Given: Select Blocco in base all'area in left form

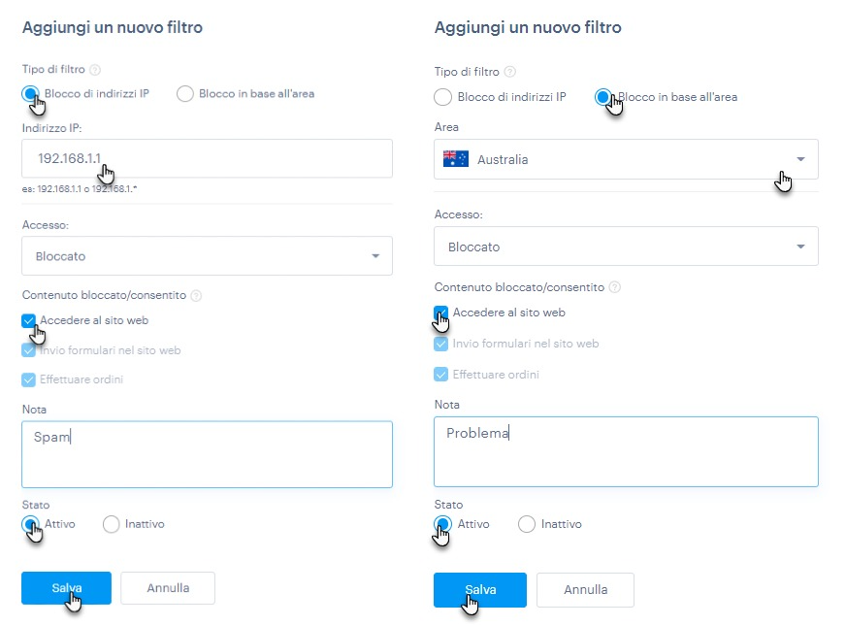Looking at the screenshot, I should 185,94.
